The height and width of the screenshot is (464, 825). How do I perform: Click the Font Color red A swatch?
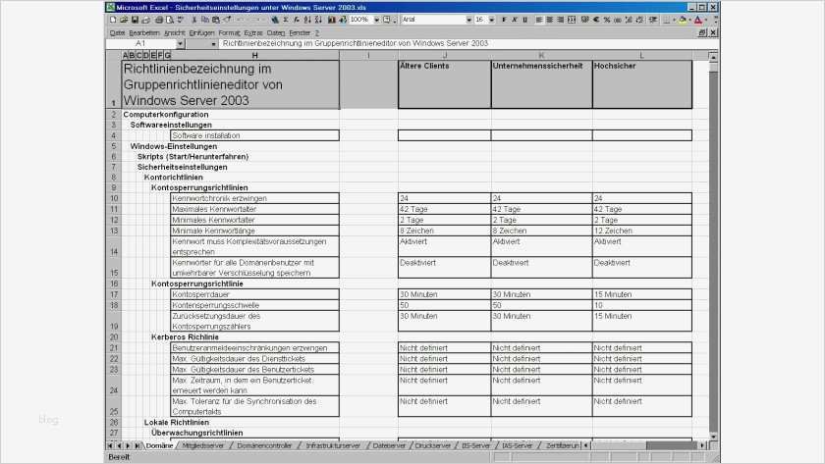click(x=697, y=20)
